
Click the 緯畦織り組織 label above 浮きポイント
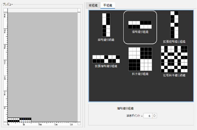[125, 109]
